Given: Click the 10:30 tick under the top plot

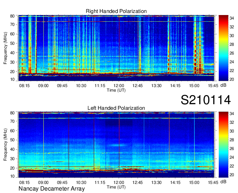Looking at the screenshot, I should point(81,86).
